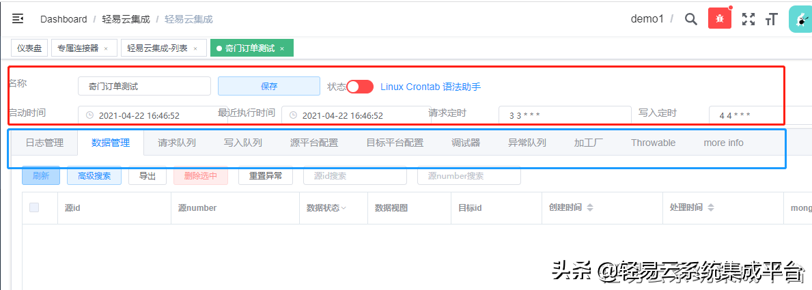This screenshot has height=290, width=812.
Task: Sort the table by 处理时间
Action: click(710, 207)
